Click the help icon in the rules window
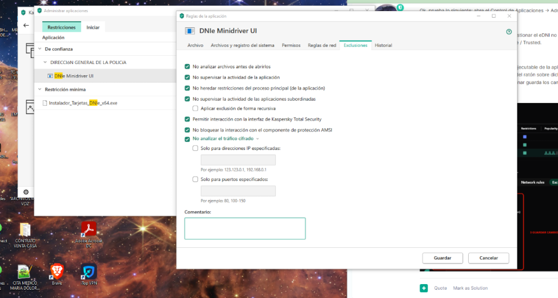558x298 pixels. (509, 32)
